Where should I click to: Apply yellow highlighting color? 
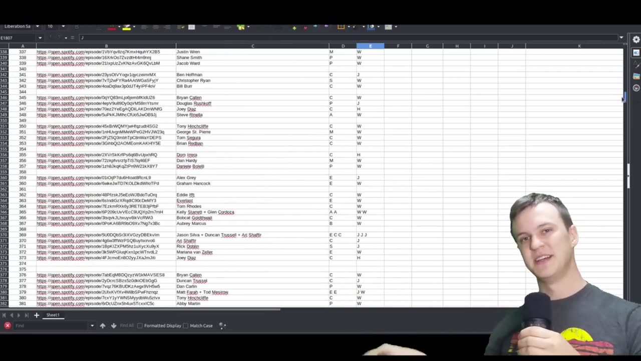tap(127, 27)
